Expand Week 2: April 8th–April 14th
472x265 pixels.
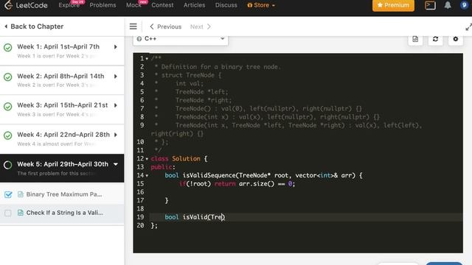click(116, 77)
